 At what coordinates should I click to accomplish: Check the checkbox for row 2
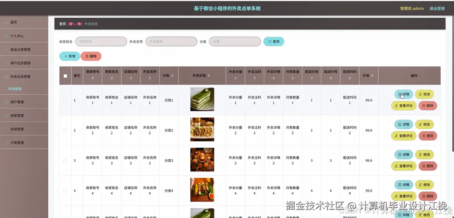click(65, 130)
